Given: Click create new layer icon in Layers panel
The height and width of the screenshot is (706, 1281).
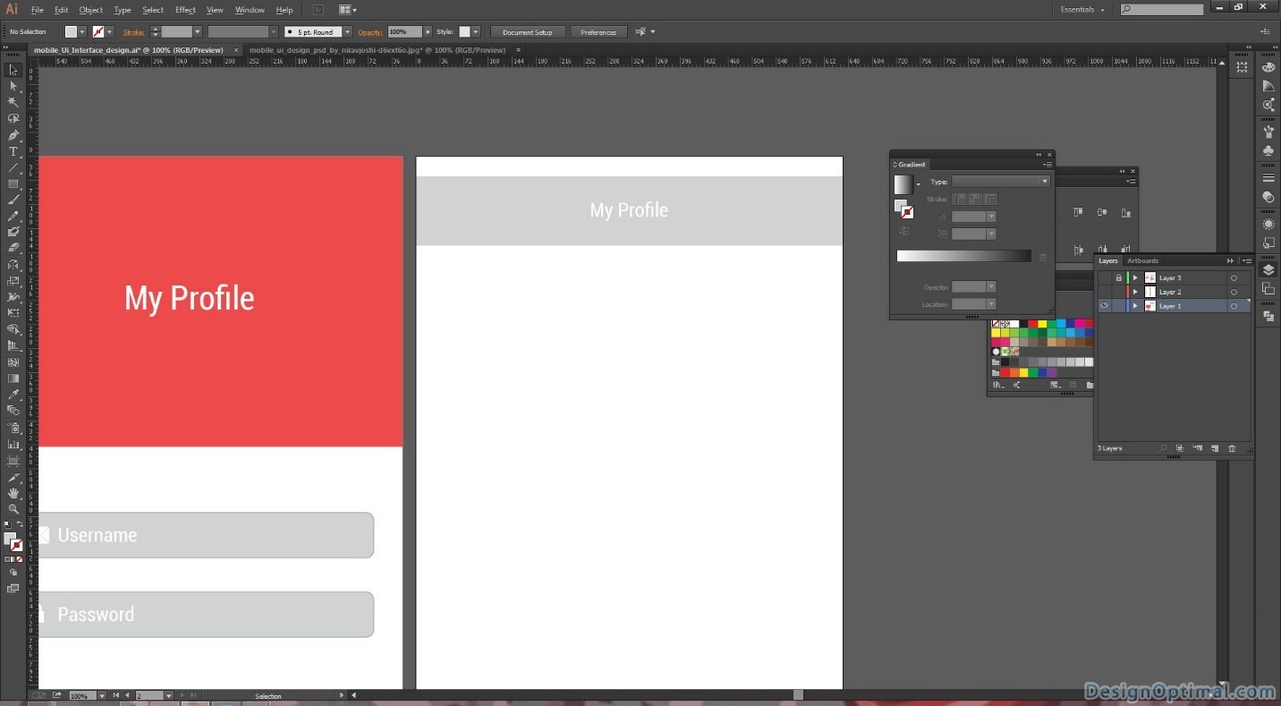Looking at the screenshot, I should [x=1214, y=448].
